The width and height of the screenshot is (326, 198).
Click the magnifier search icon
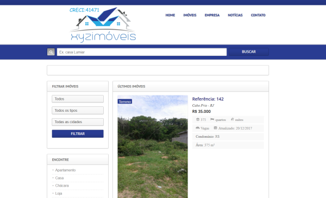(51, 52)
